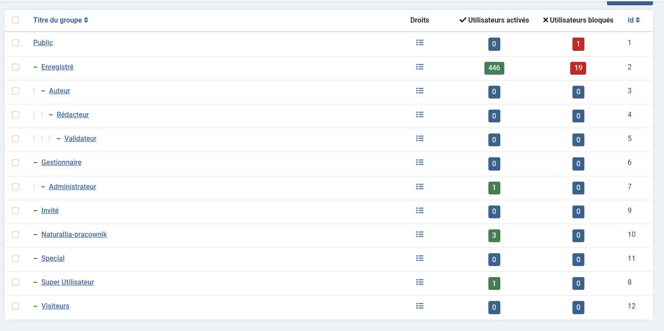The width and height of the screenshot is (664, 331).
Task: Click Special's blocked users badge
Action: point(578,259)
